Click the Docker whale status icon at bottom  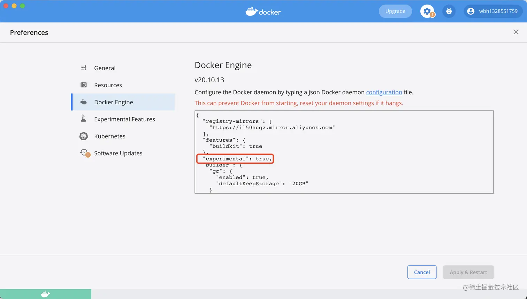click(x=46, y=294)
